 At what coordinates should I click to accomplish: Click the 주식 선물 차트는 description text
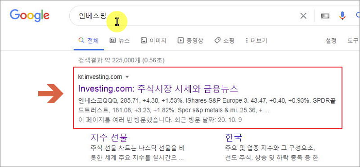pos(138,153)
